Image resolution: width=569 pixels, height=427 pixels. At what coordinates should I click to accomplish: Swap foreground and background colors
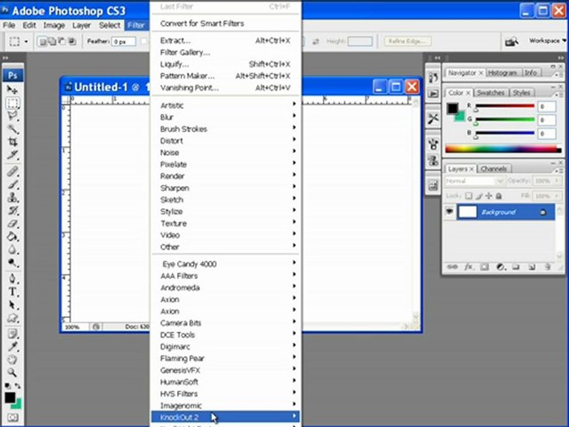point(17,385)
